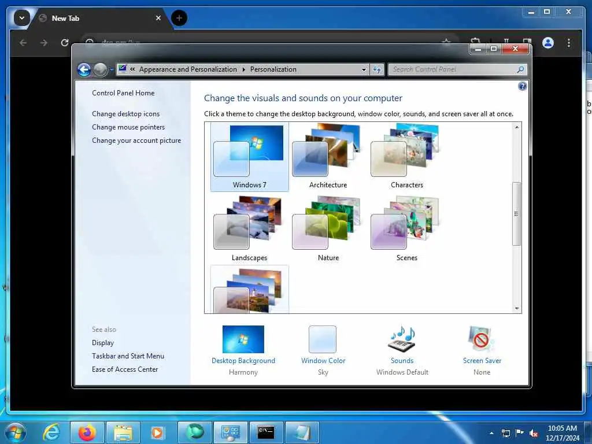Open the Command Prompt taskbar button
Viewport: 592px width, 444px height.
[x=266, y=432]
